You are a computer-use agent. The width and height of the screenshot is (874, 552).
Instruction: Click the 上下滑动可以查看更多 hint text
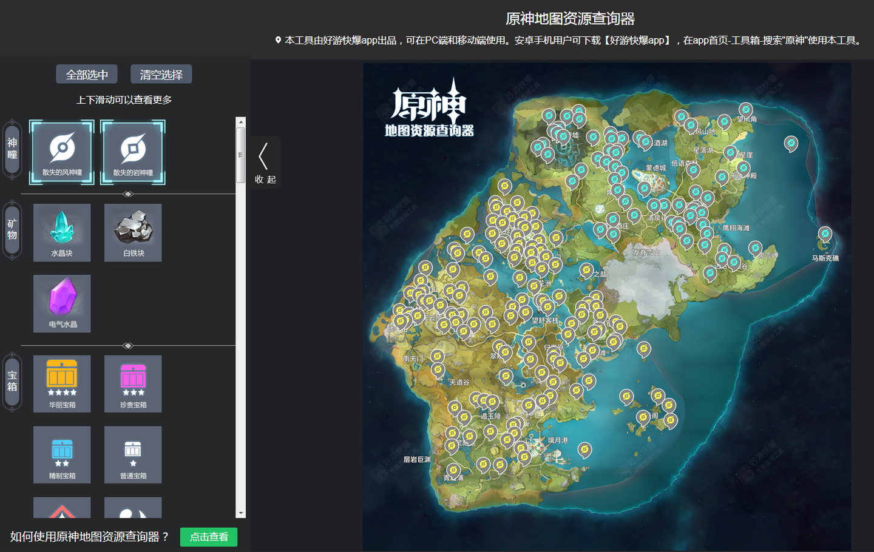click(x=124, y=99)
